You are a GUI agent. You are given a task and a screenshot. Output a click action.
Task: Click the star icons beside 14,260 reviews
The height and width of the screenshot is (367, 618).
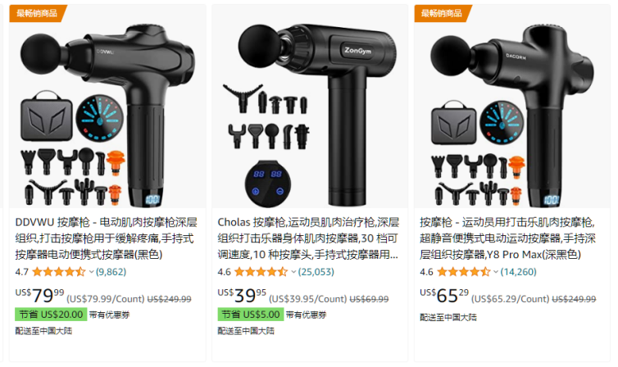[464, 272]
